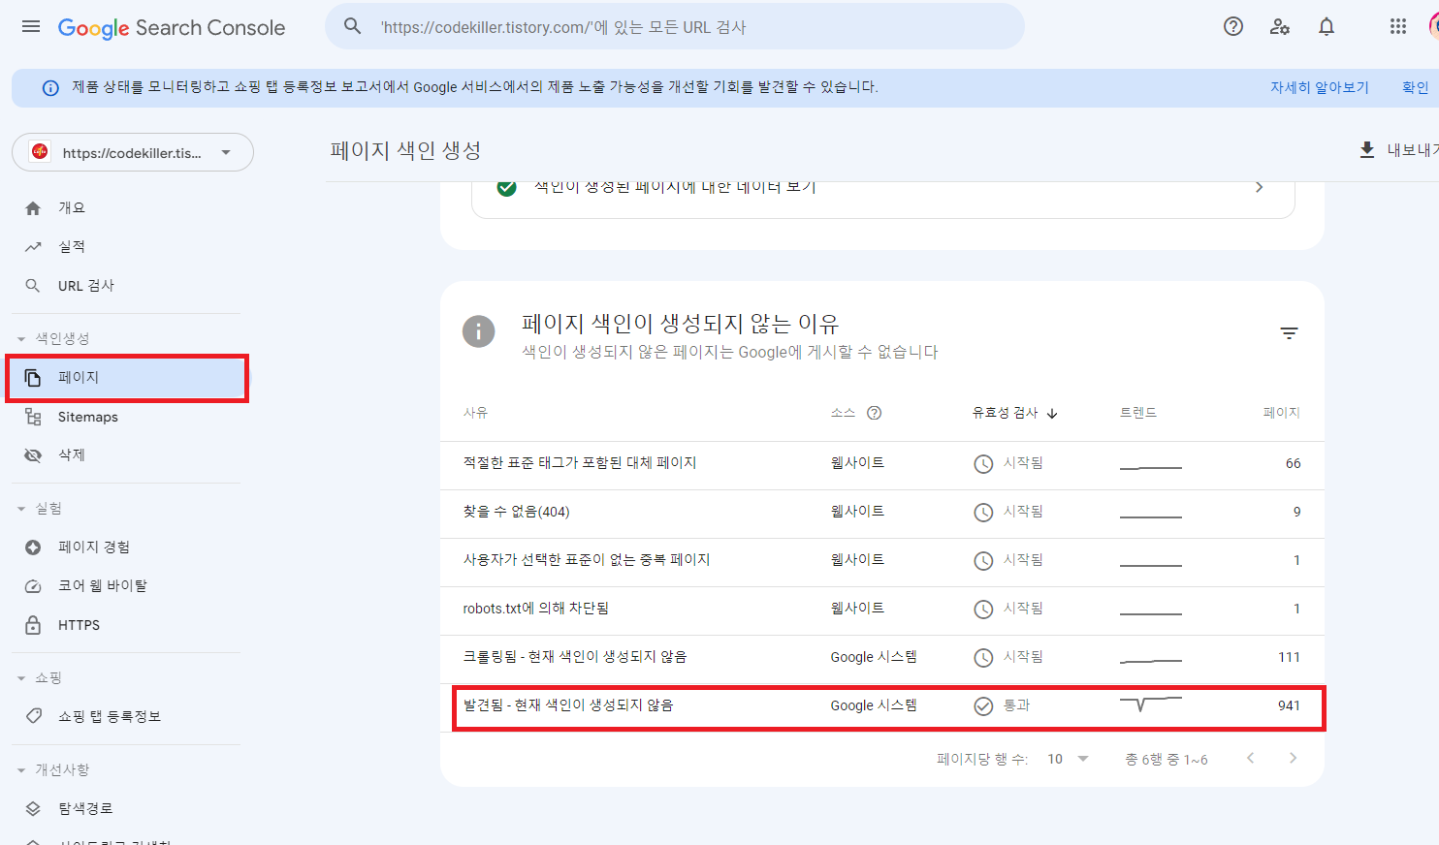The height and width of the screenshot is (845, 1439).
Task: Collapse the 색인생성 sidebar section
Action: (x=21, y=338)
